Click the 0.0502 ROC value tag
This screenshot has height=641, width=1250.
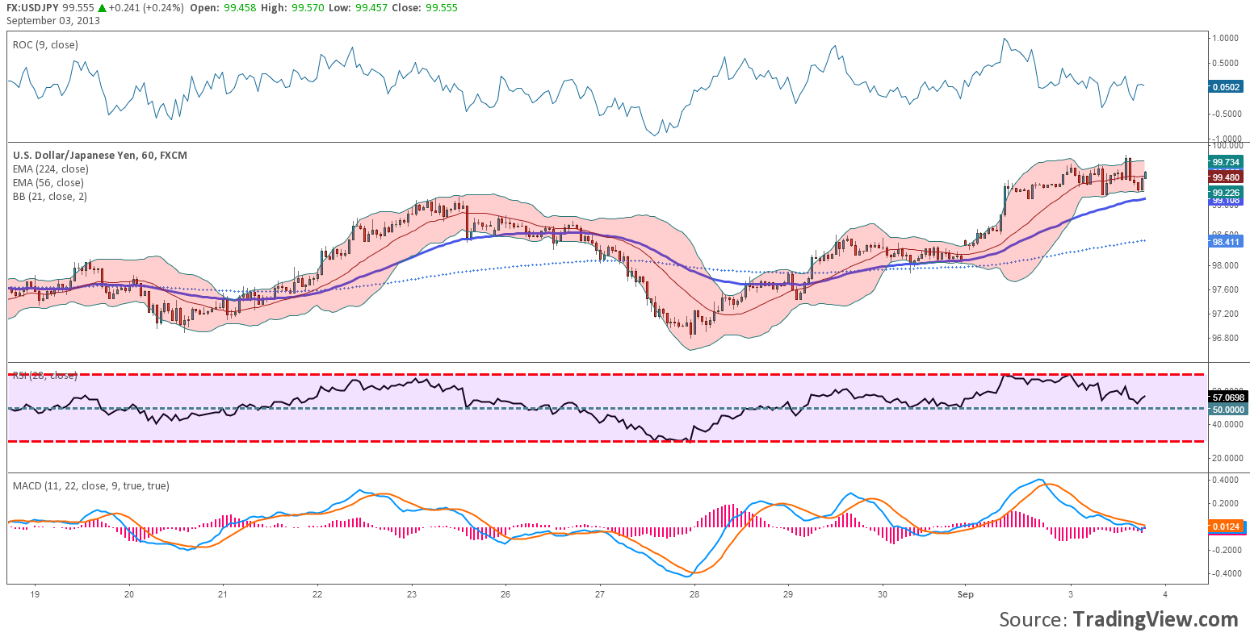click(1226, 87)
